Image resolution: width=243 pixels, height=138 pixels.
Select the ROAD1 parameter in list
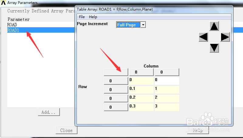coord(41,30)
